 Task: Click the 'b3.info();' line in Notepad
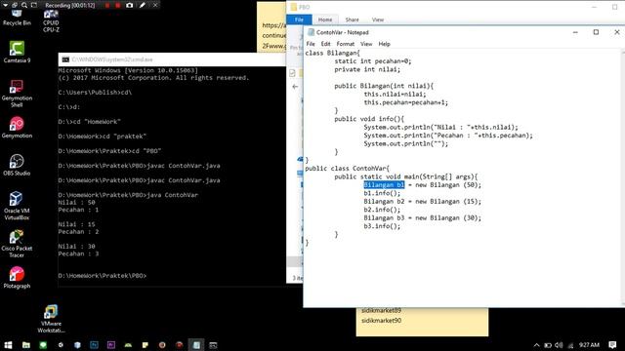[x=382, y=226]
